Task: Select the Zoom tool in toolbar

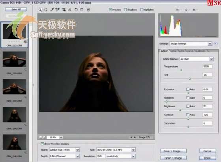Action: [40, 9]
